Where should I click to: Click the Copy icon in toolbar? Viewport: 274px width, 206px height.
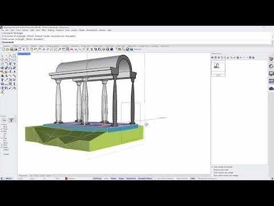pos(27,49)
